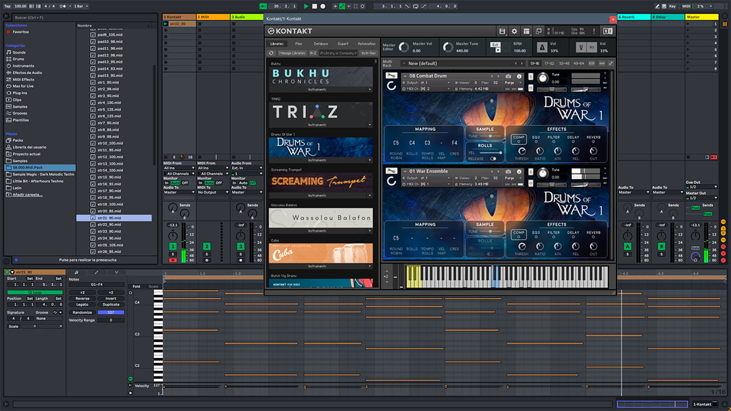Open the 08 Combat Drum Purge dropdown

[514, 83]
